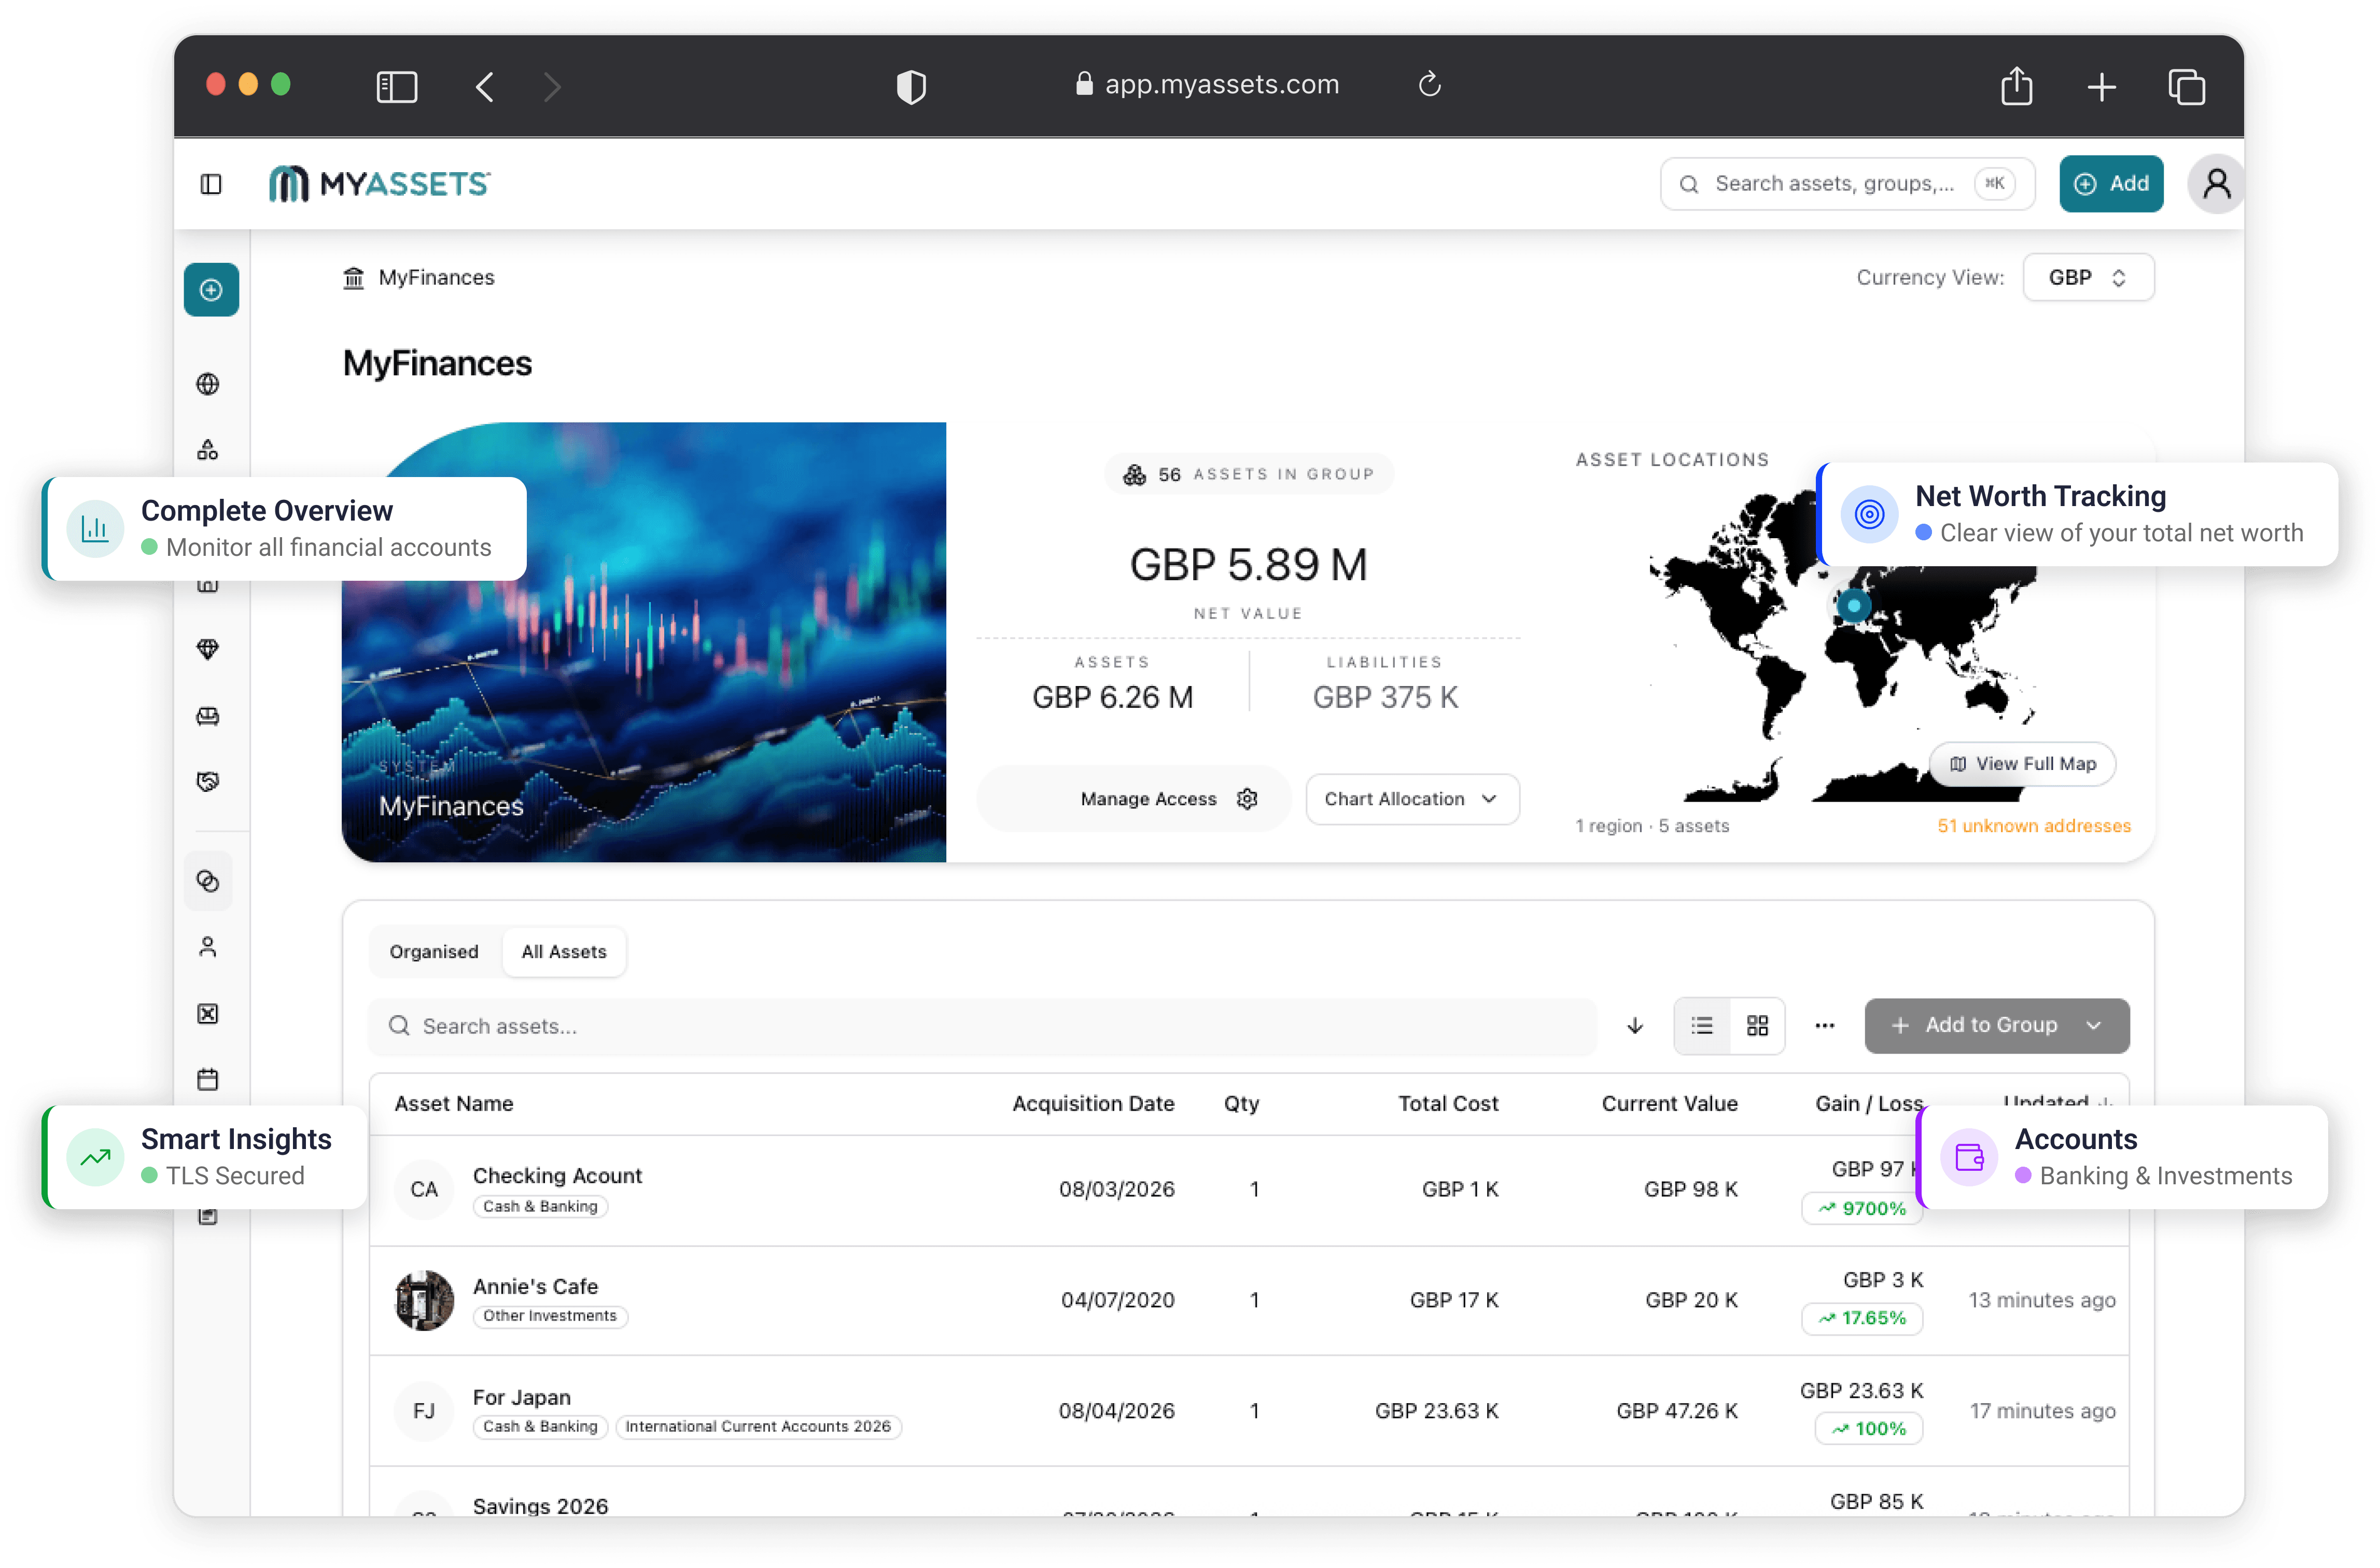Expand the Add to Group dropdown chevron
Image resolution: width=2380 pixels, height=1568 pixels.
coord(2094,1026)
